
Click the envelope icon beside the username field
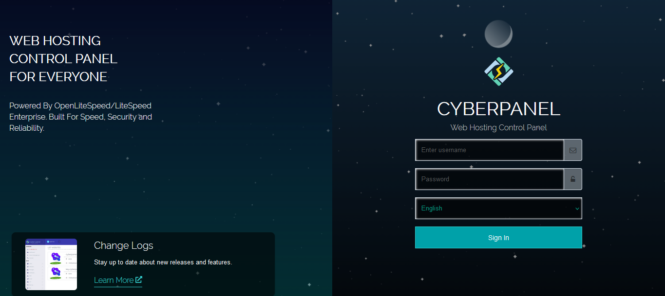[573, 150]
